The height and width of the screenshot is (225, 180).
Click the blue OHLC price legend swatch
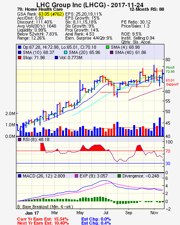(20, 47)
